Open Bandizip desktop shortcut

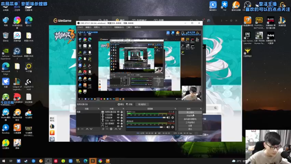5,129
